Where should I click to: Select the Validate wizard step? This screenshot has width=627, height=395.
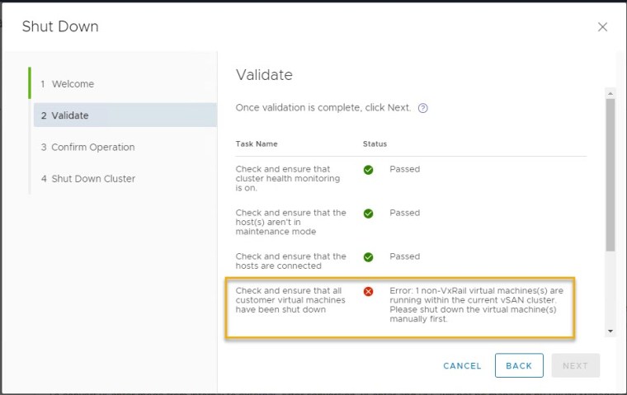pyautogui.click(x=70, y=115)
